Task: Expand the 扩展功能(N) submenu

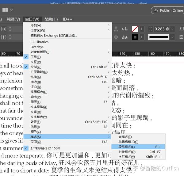Action: [67, 72]
